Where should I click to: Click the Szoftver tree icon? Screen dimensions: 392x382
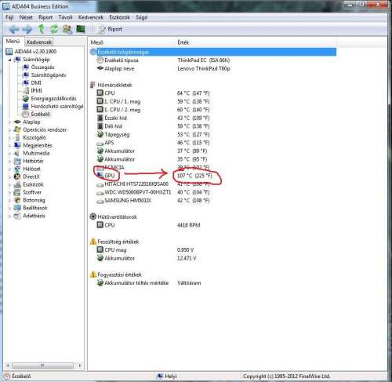point(17,193)
